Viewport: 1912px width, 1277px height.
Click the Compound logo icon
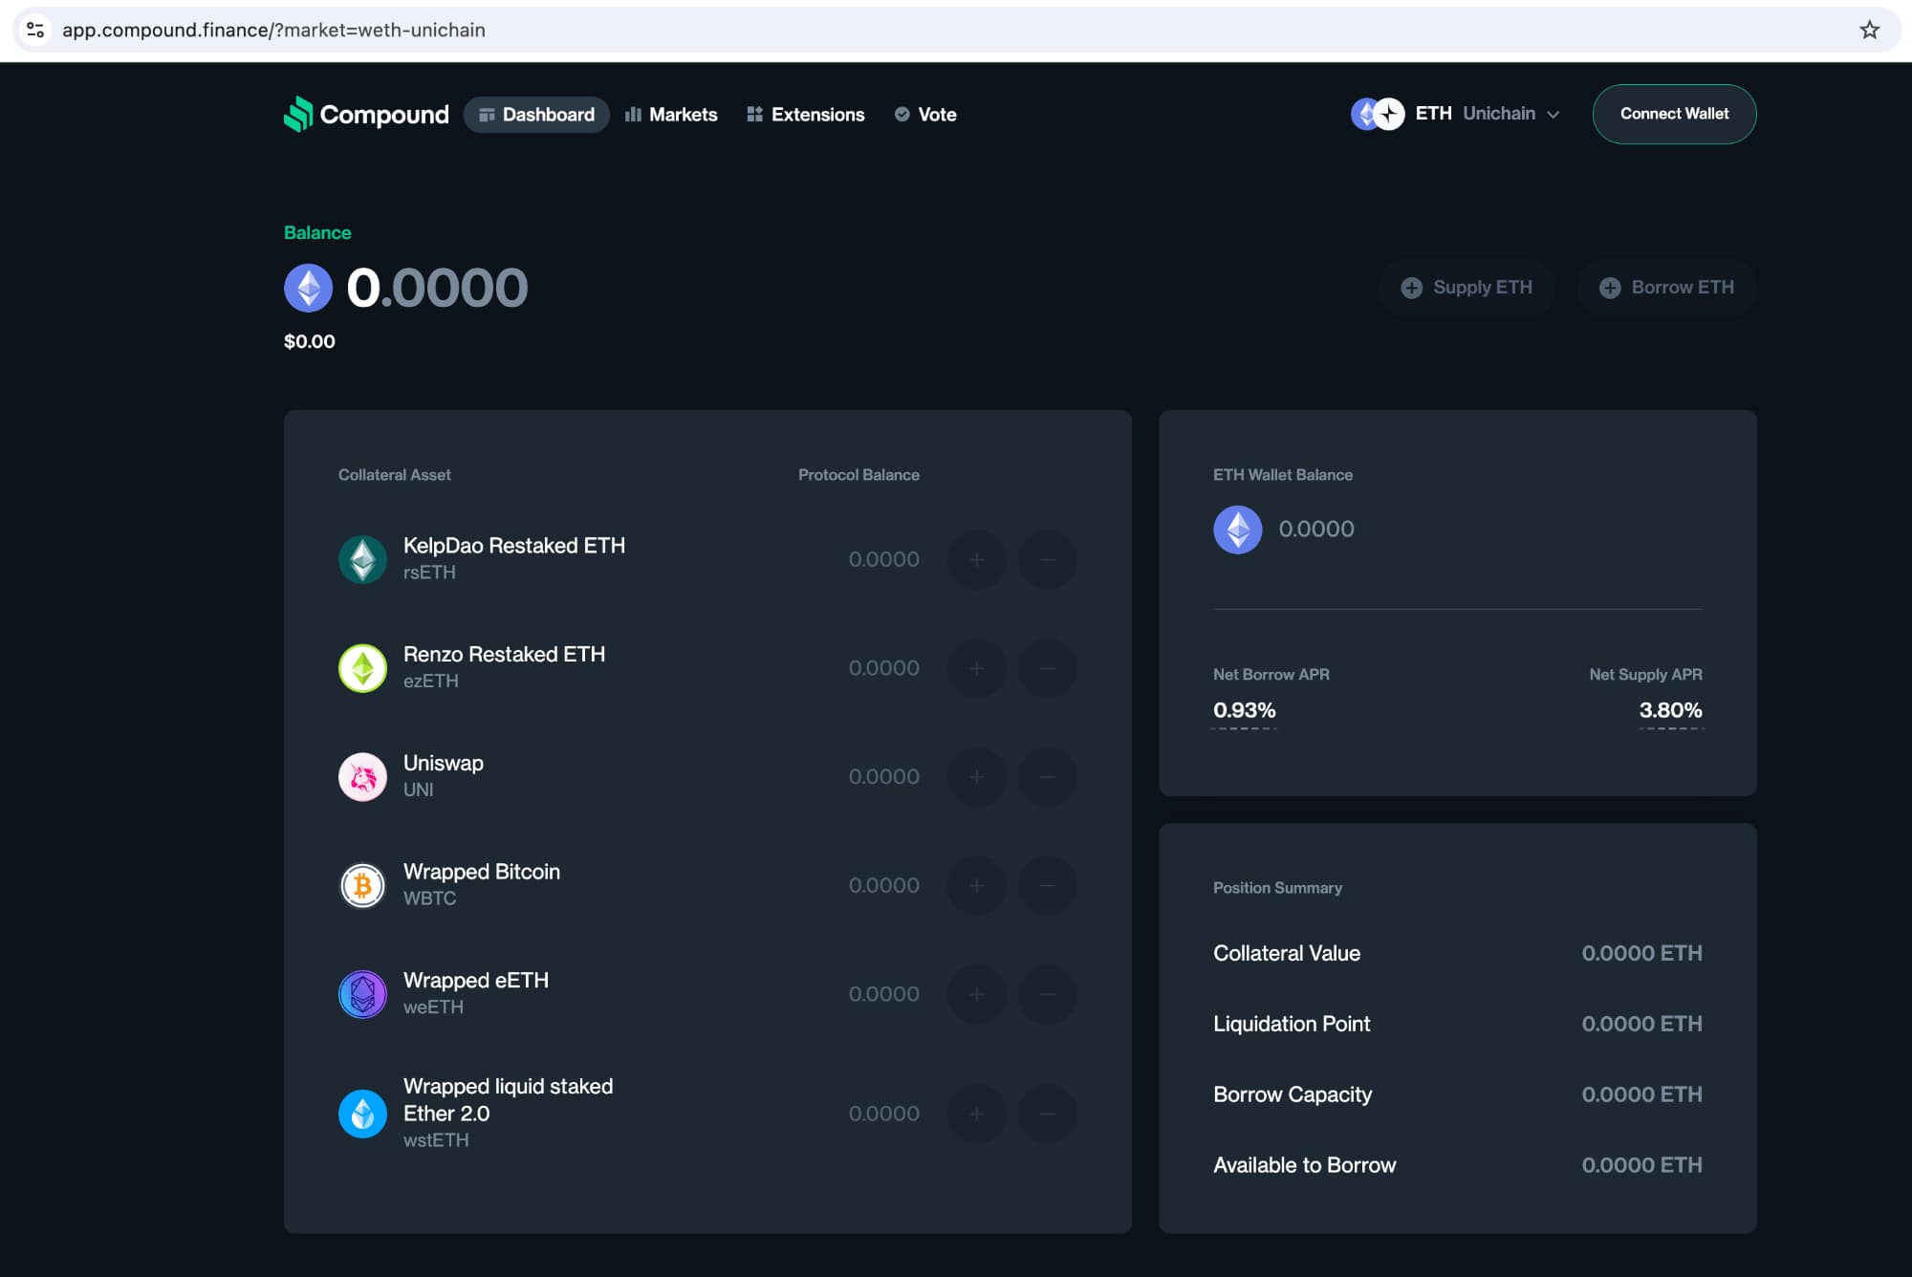tap(298, 114)
